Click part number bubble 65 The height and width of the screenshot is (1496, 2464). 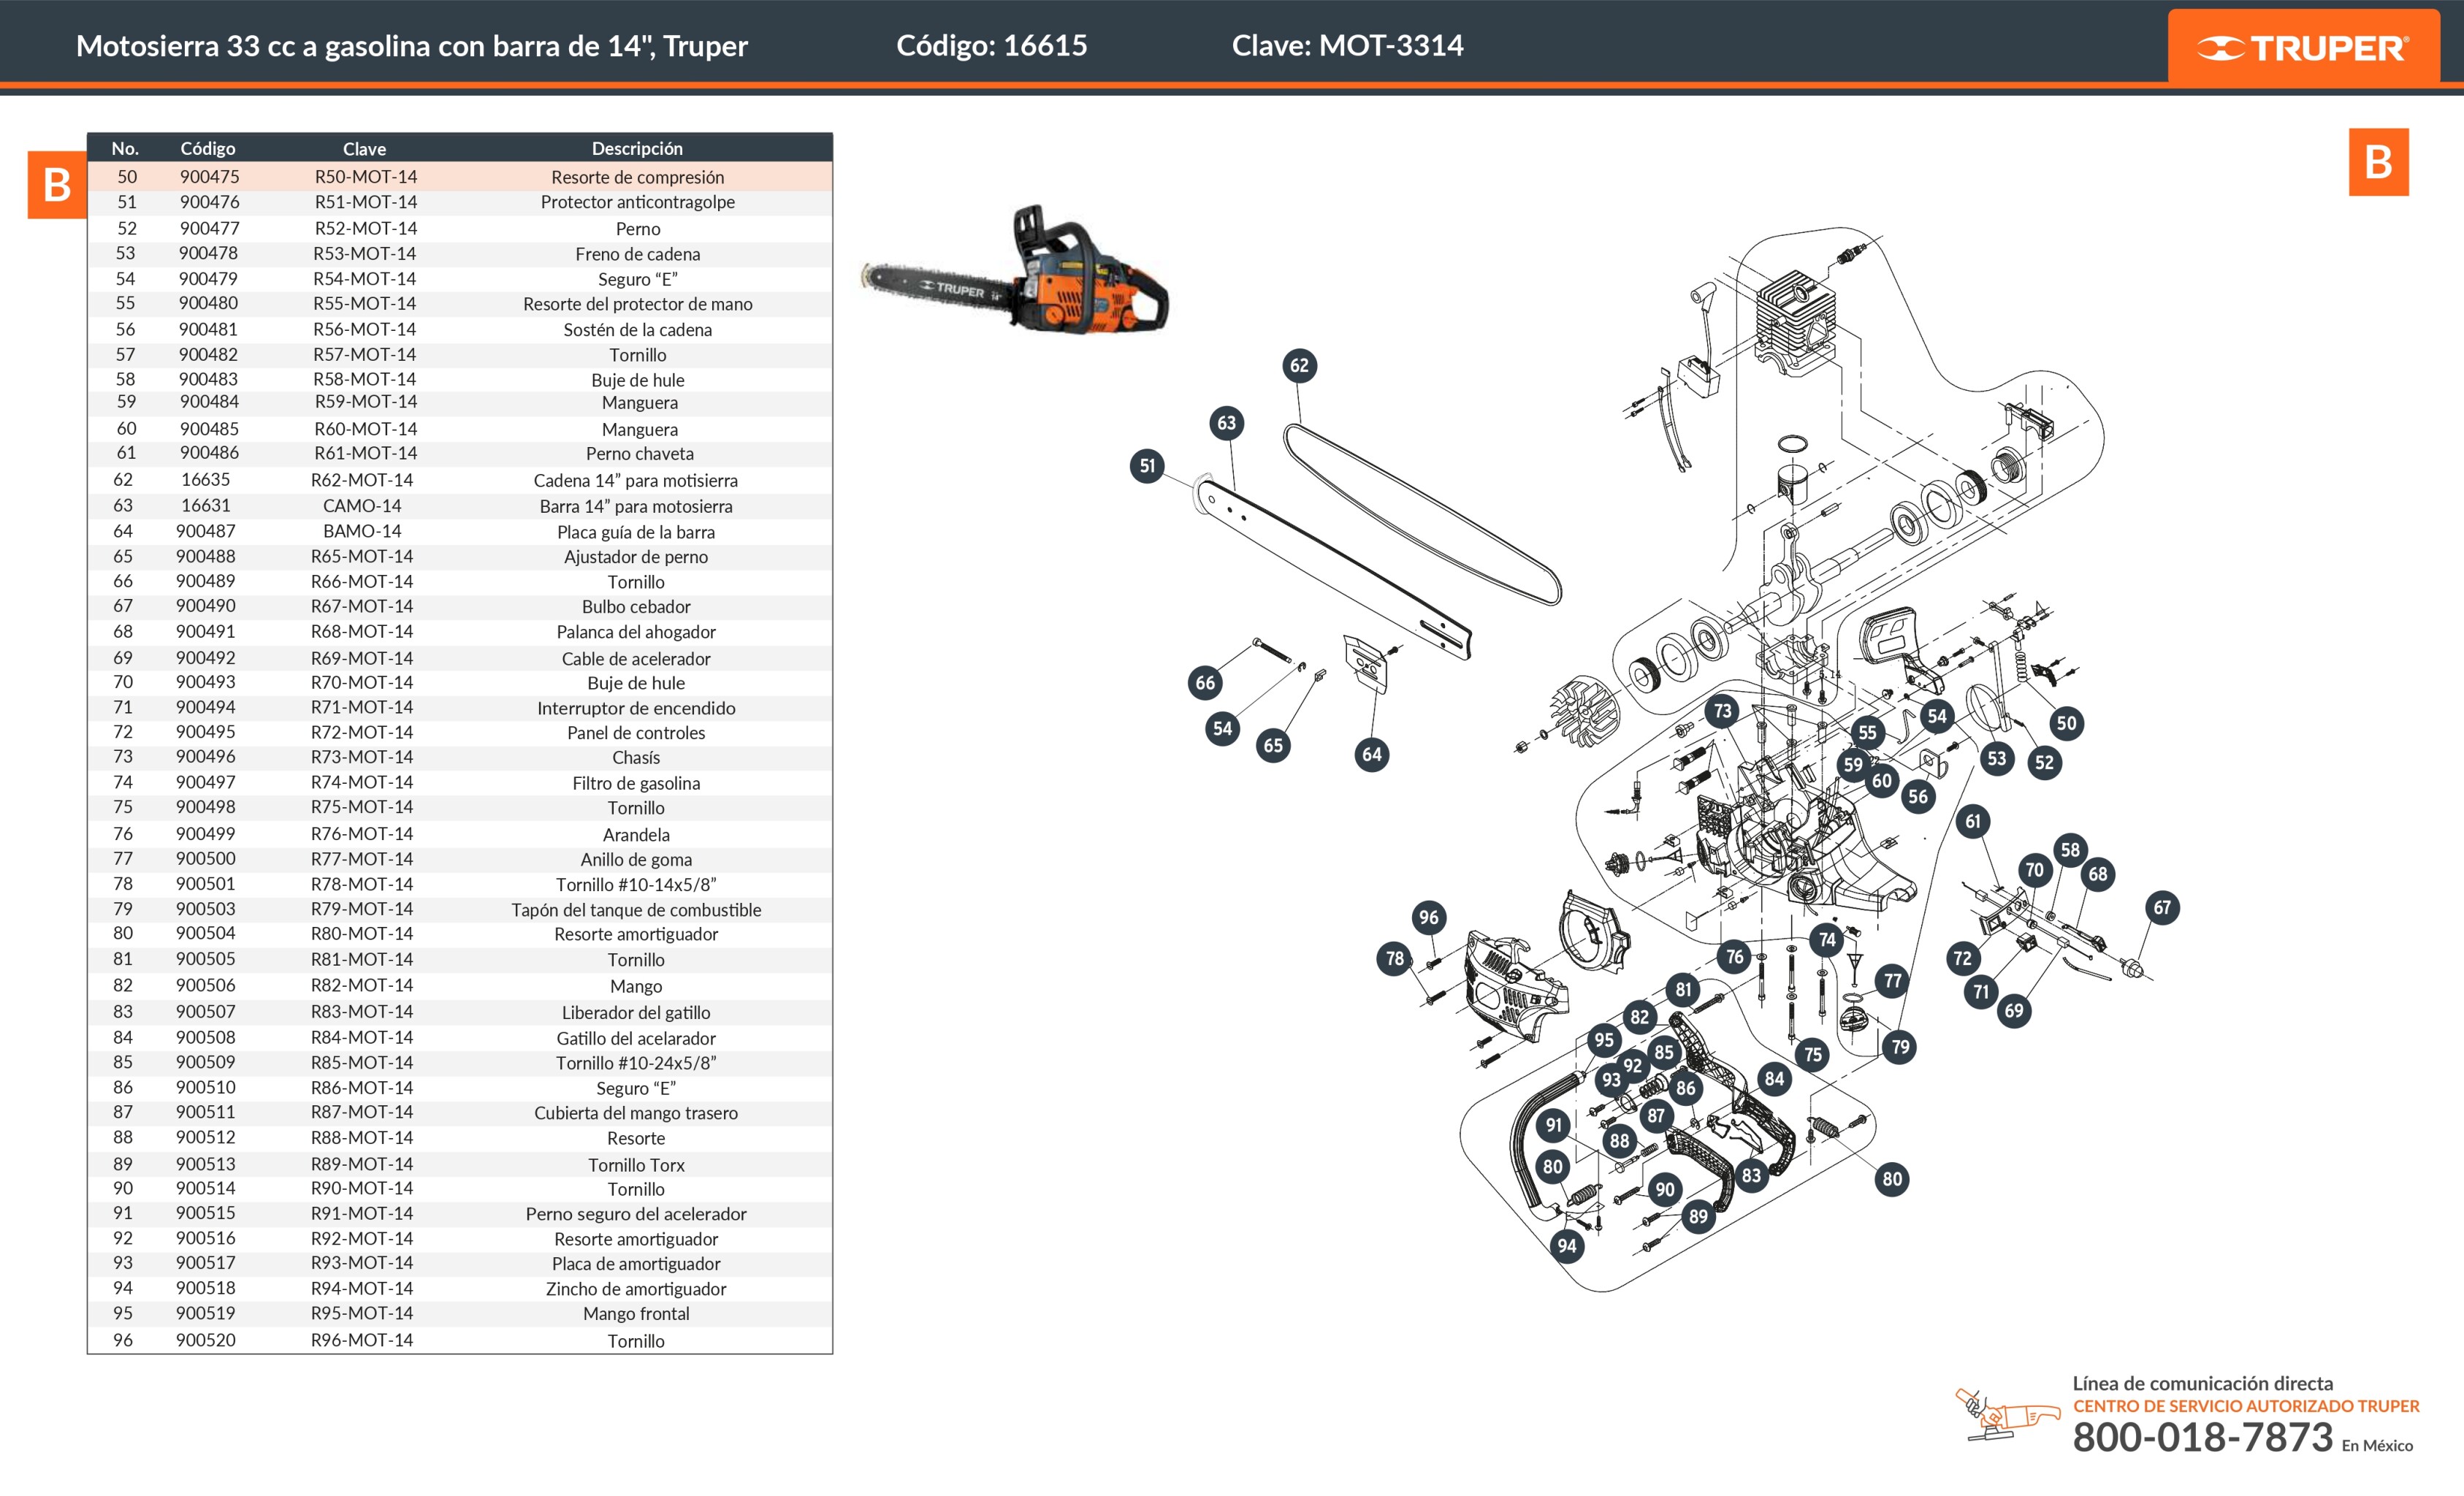tap(1272, 745)
